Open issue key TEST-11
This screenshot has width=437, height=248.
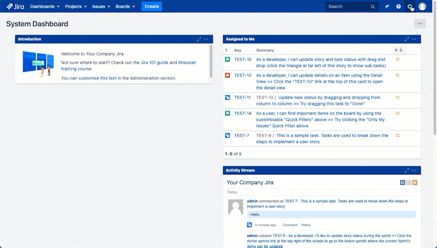(242, 97)
